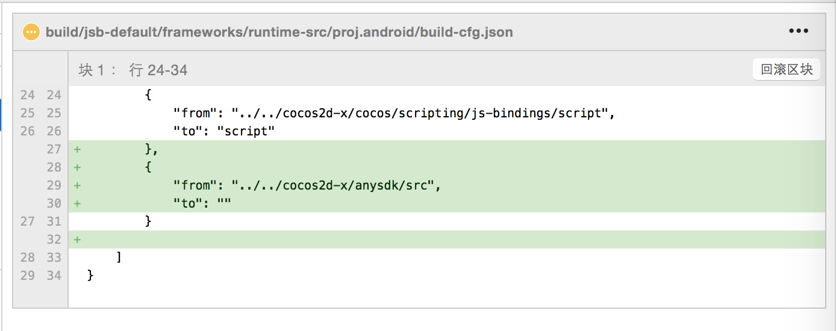Click the plus marker on added line 30

[x=77, y=203]
